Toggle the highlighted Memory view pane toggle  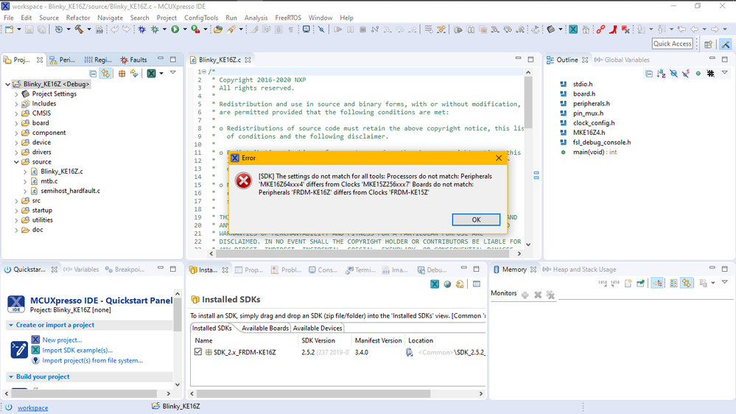tap(658, 283)
